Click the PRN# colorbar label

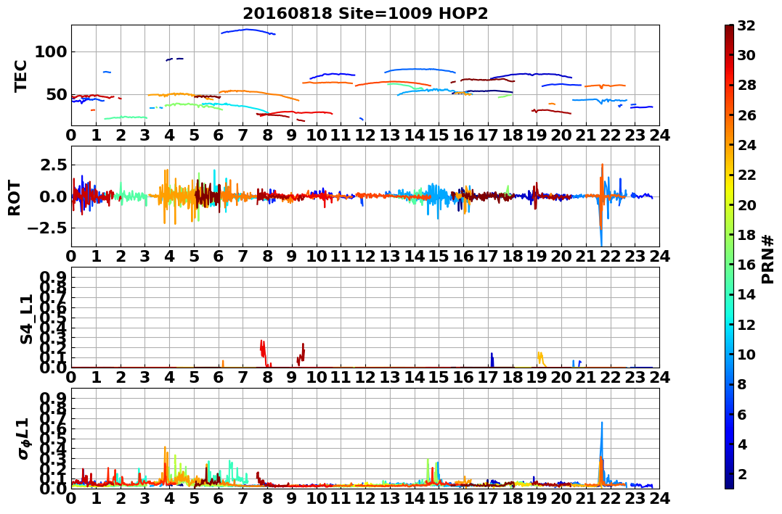point(768,259)
